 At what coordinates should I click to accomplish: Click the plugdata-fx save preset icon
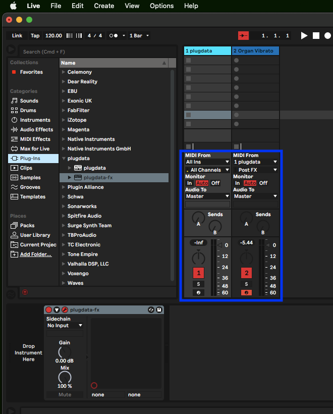point(159,309)
